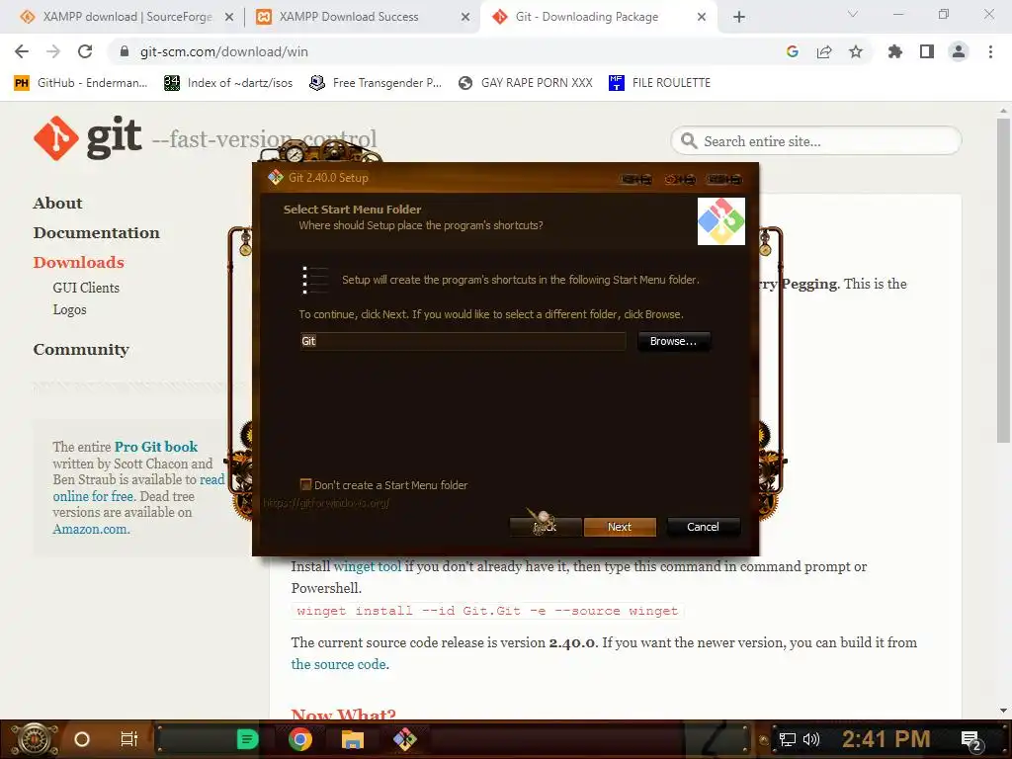The width and height of the screenshot is (1012, 759).
Task: Open the 2:41 PM taskbar clock
Action: 885,739
